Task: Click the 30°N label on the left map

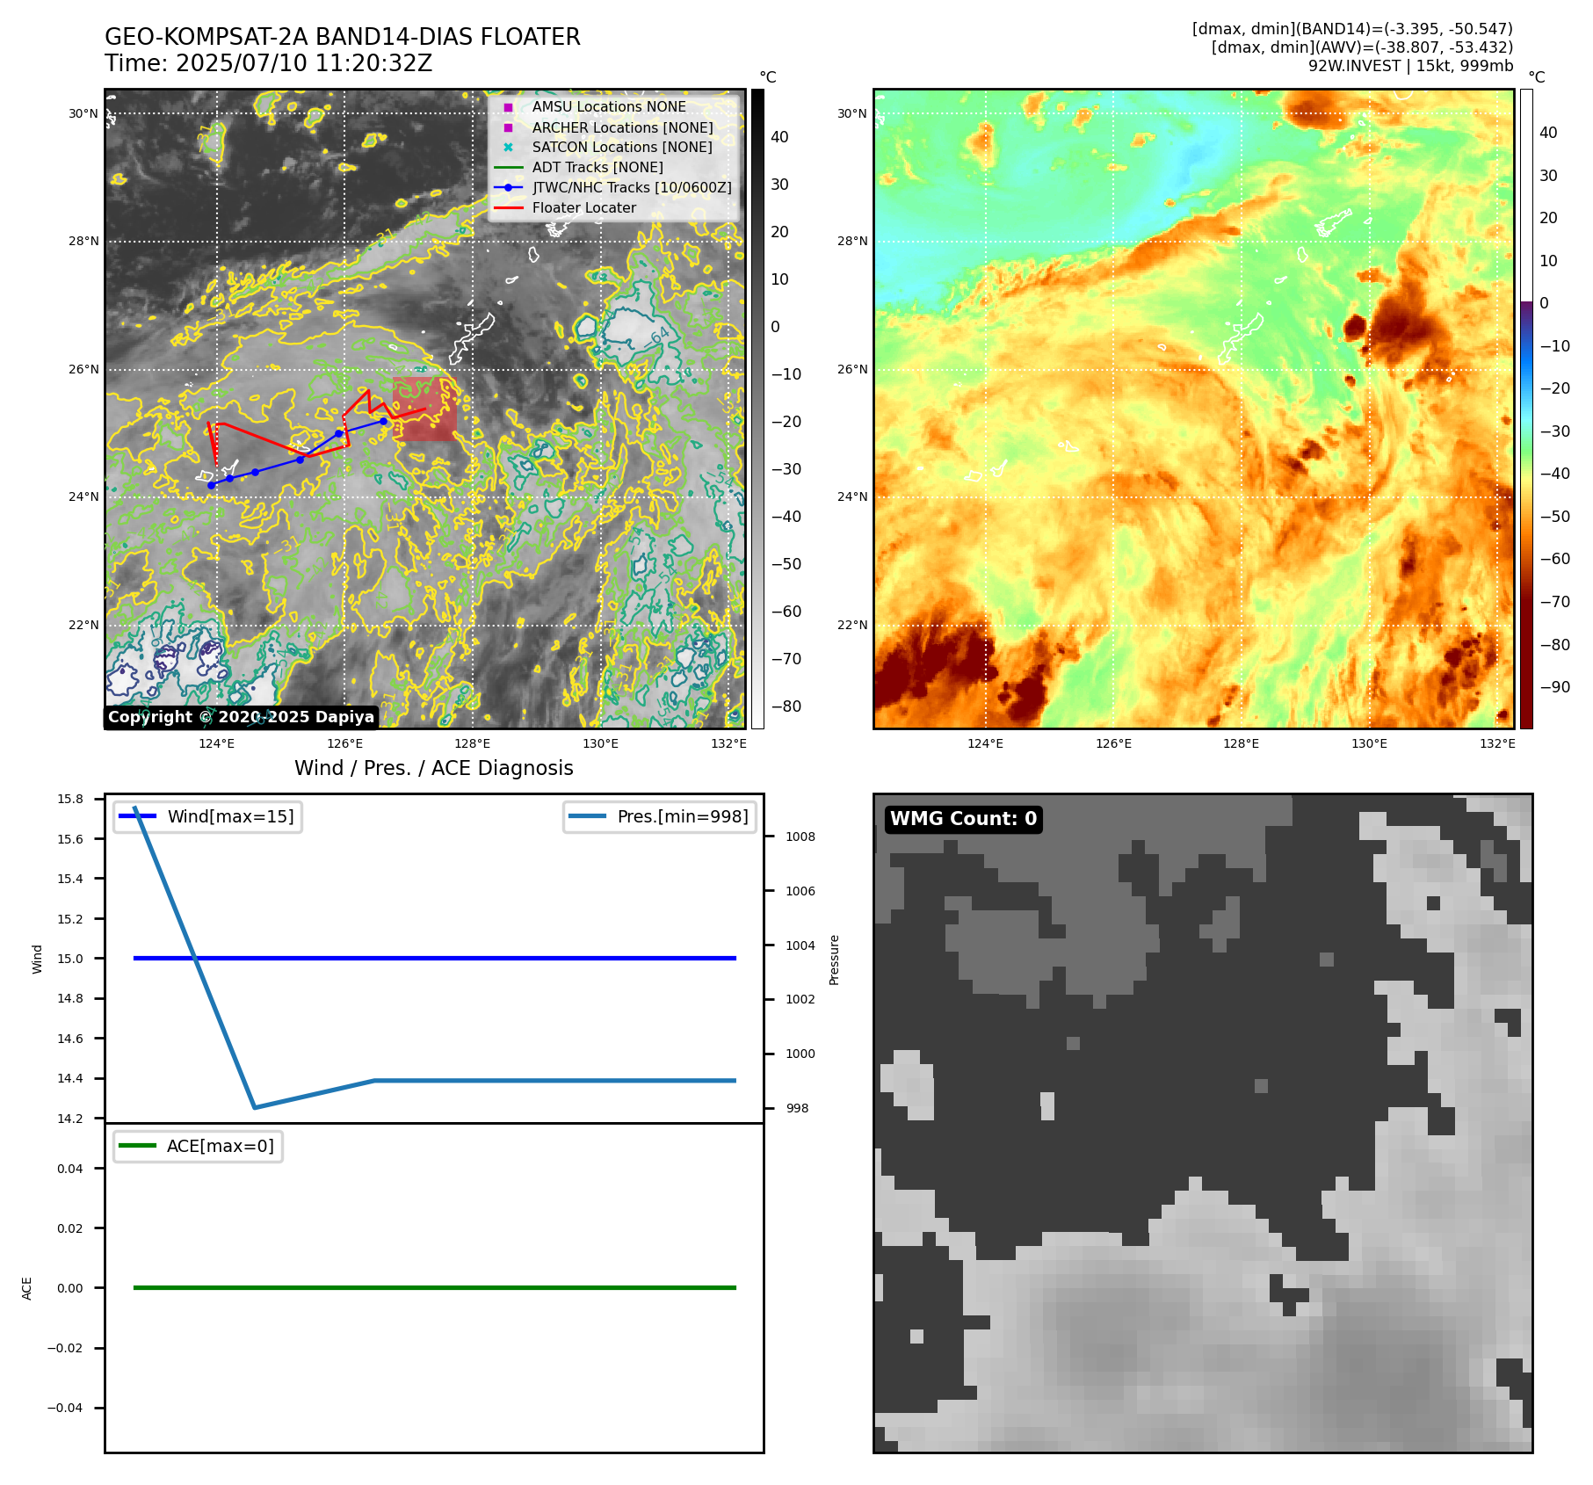Action: pos(83,113)
